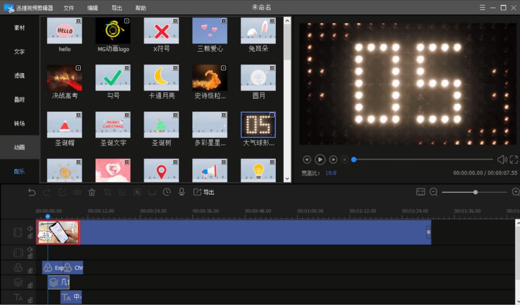Open the 文件 menu
This screenshot has width=520, height=305.
(68, 8)
